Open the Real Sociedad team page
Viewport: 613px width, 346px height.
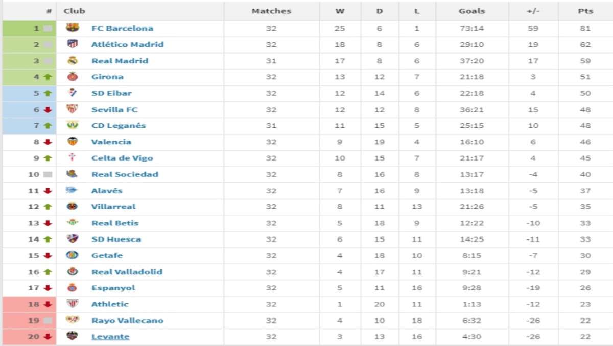(x=125, y=174)
